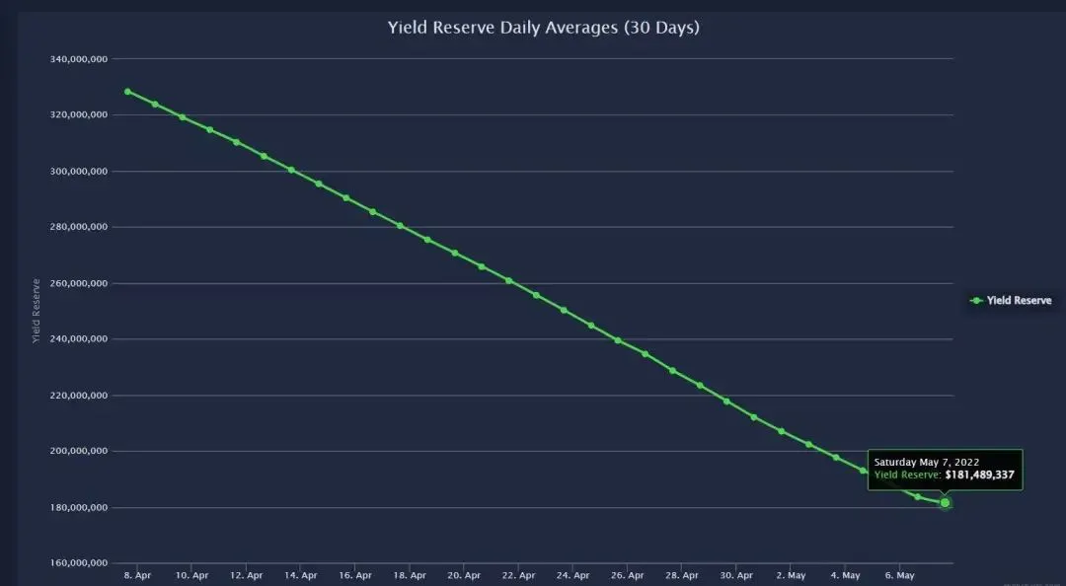Click the 20. Apr x-axis label
This screenshot has height=586, width=1066.
point(464,576)
